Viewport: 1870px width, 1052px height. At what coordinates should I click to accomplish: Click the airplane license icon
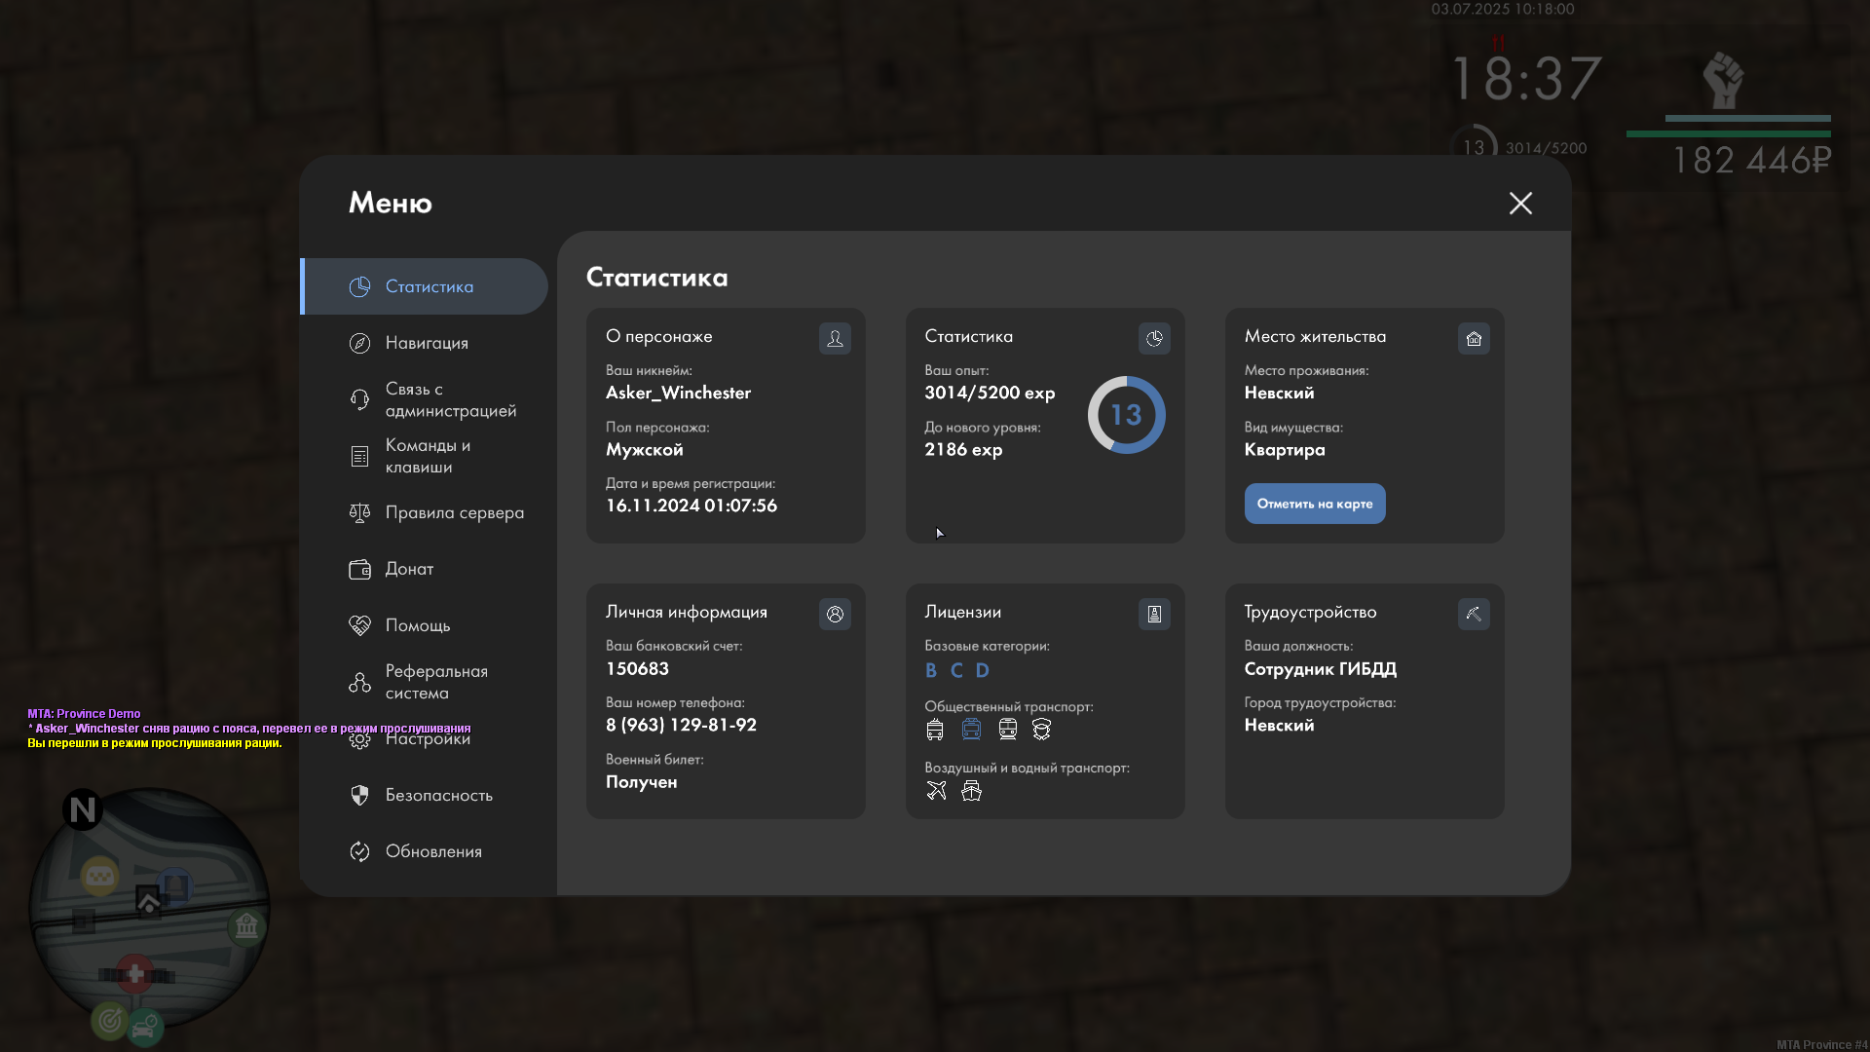(x=936, y=790)
